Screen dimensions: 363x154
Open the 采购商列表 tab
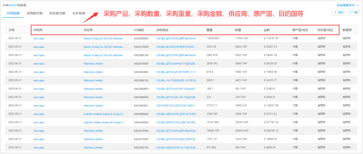pos(35,13)
